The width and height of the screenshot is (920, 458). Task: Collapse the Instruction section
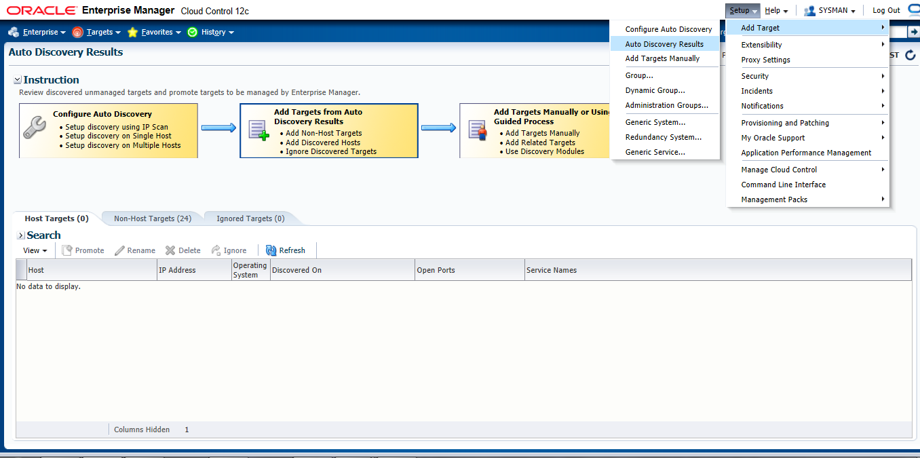(18, 80)
